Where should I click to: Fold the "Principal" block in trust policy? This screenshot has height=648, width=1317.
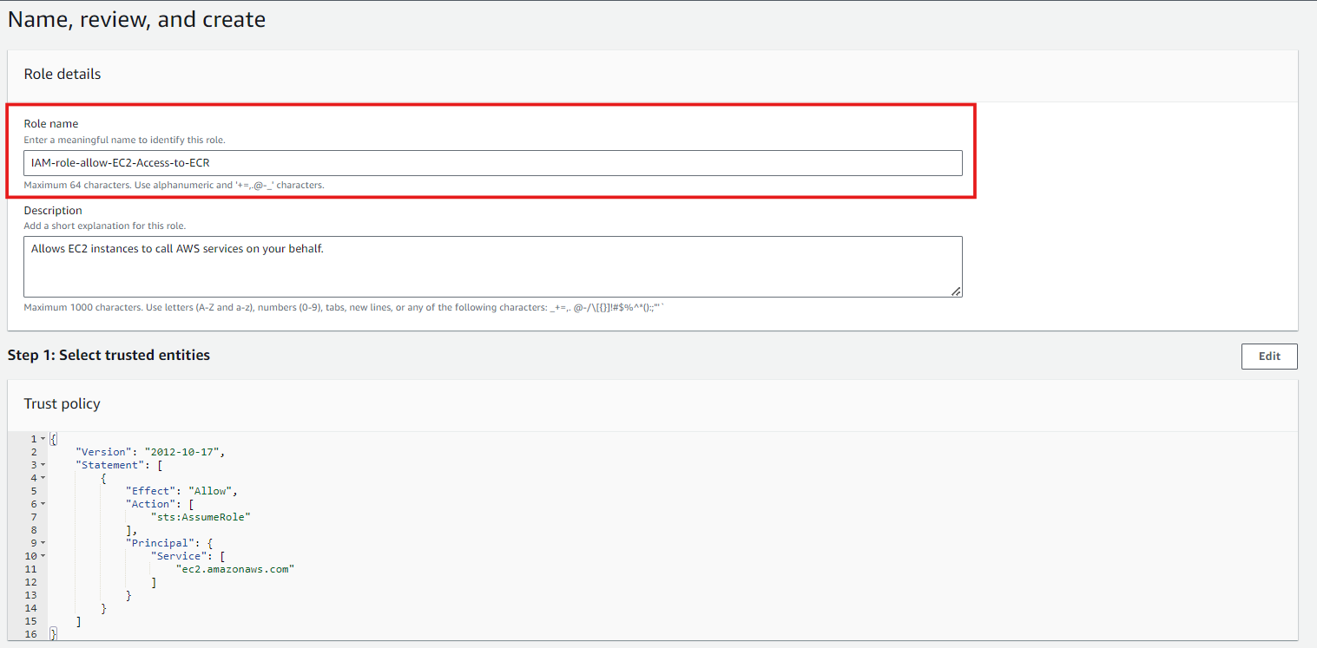43,543
